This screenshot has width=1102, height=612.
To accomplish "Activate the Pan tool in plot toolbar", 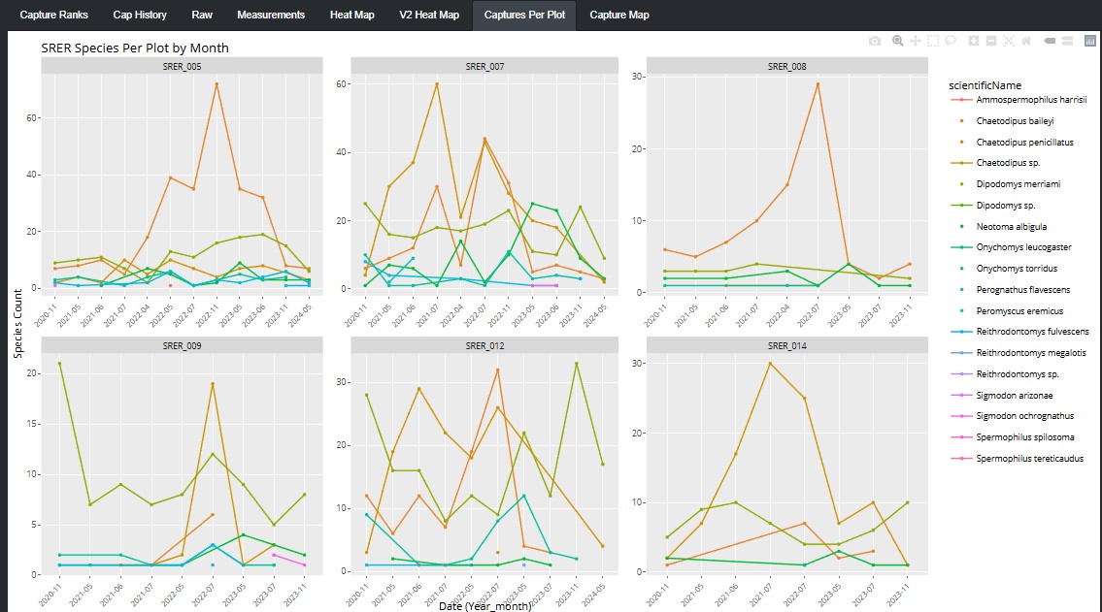I will 916,41.
